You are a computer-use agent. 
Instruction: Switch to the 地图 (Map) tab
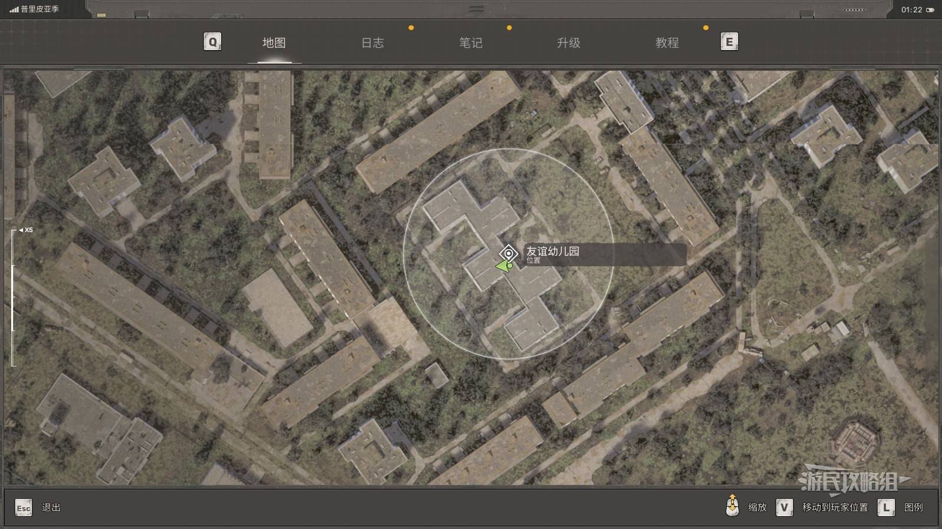pyautogui.click(x=274, y=42)
